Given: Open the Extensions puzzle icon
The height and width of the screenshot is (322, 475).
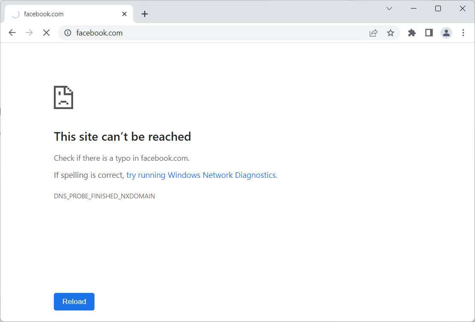Looking at the screenshot, I should [x=412, y=33].
